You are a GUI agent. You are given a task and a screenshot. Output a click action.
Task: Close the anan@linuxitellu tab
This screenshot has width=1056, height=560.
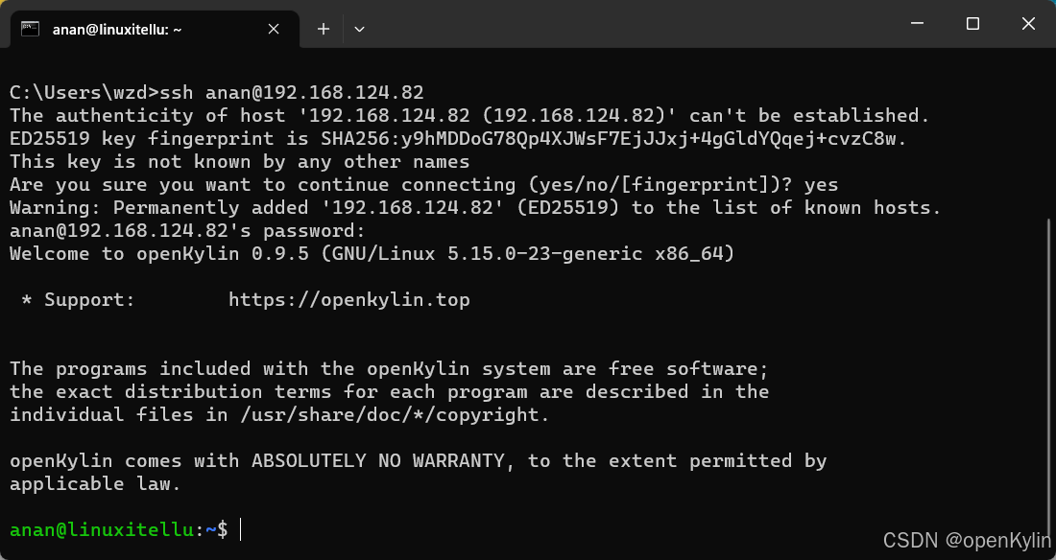tap(272, 29)
